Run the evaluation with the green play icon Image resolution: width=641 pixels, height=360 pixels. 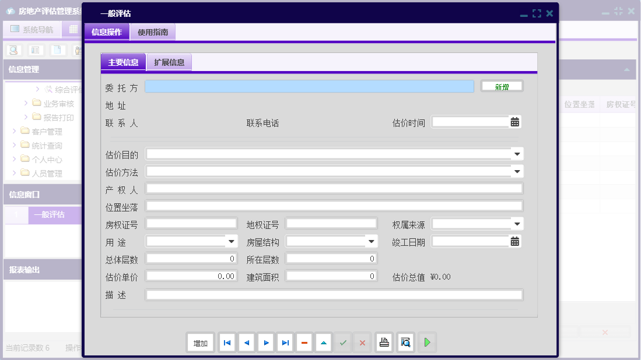click(427, 343)
